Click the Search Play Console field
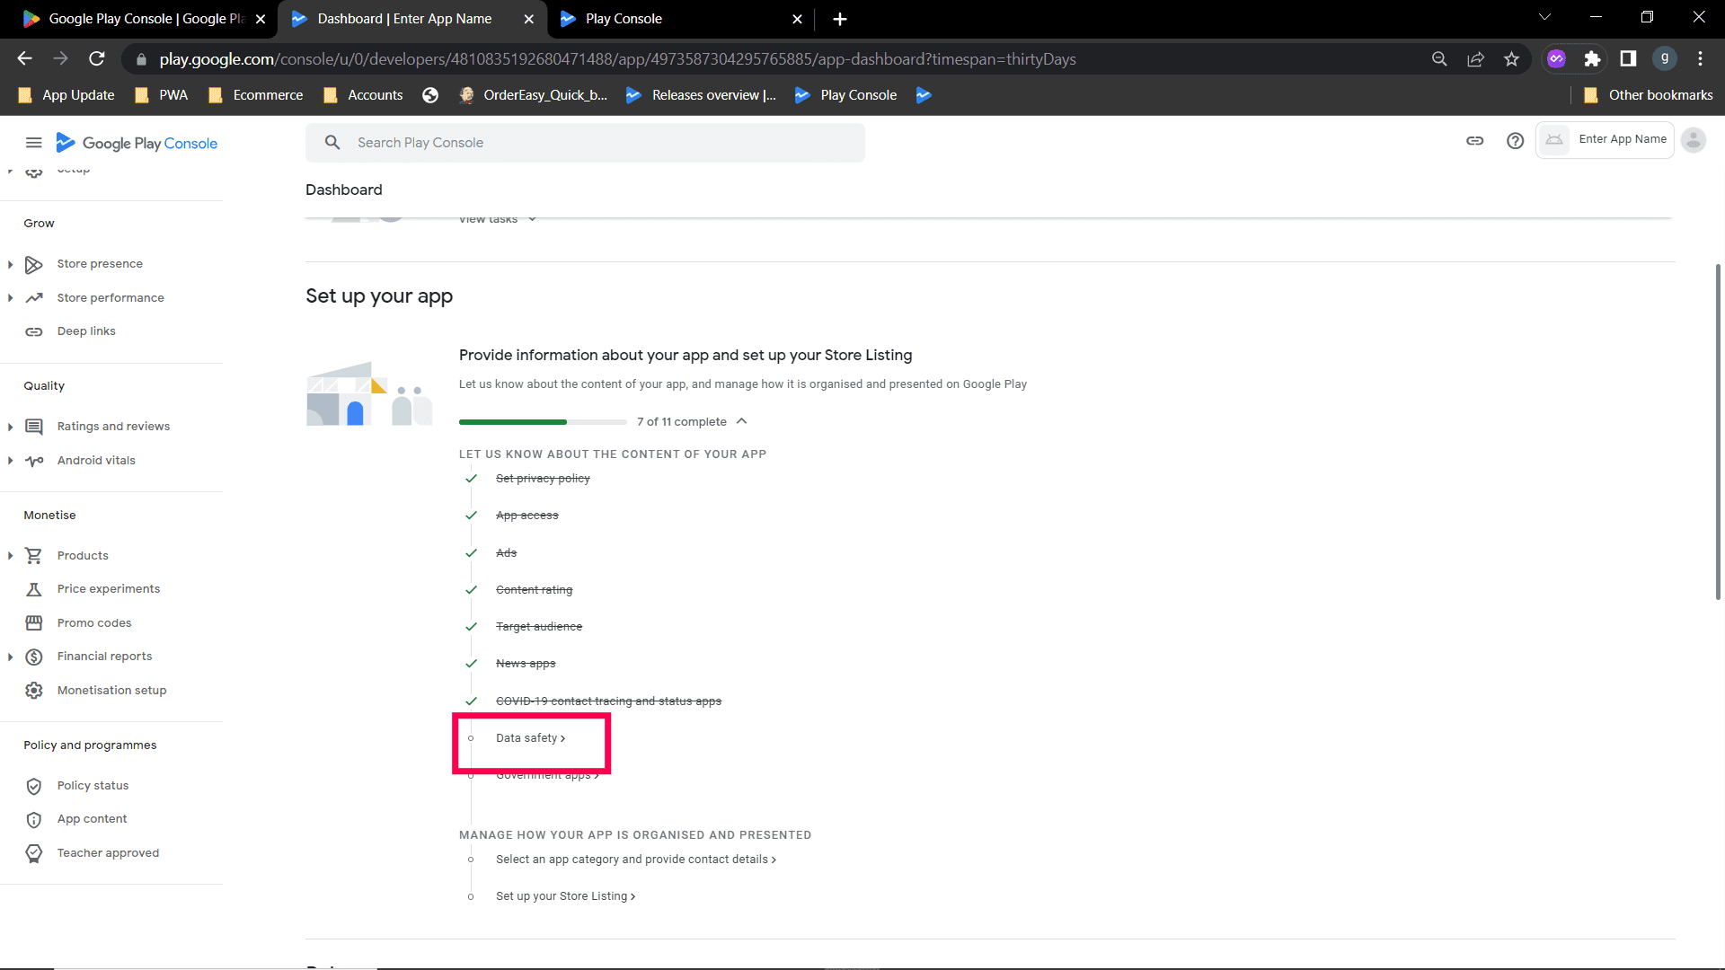The image size is (1725, 970). (x=585, y=143)
